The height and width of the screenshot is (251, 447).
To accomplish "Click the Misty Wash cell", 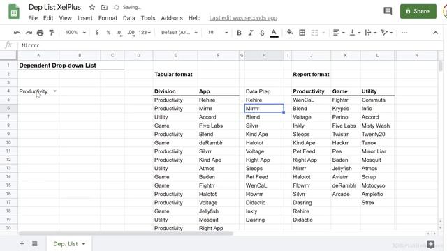I will coord(378,125).
